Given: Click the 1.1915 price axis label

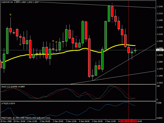Looking at the screenshot, I should click(x=160, y=83).
